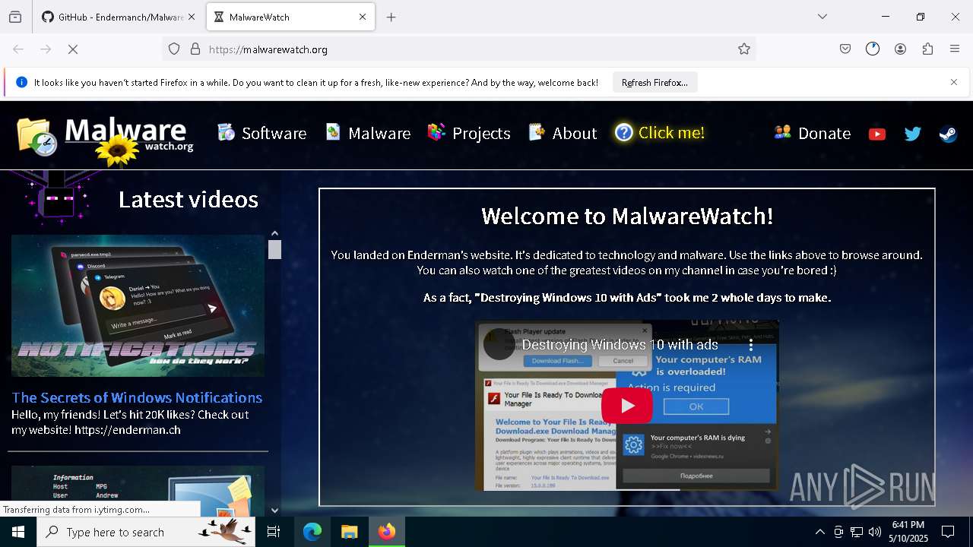Open the second video thumbnail in the Latest videos list

[x=138, y=491]
